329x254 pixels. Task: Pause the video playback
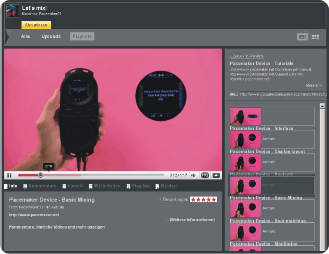pos(9,175)
